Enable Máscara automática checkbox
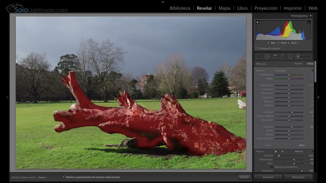The height and width of the screenshot is (183, 326). point(272,167)
